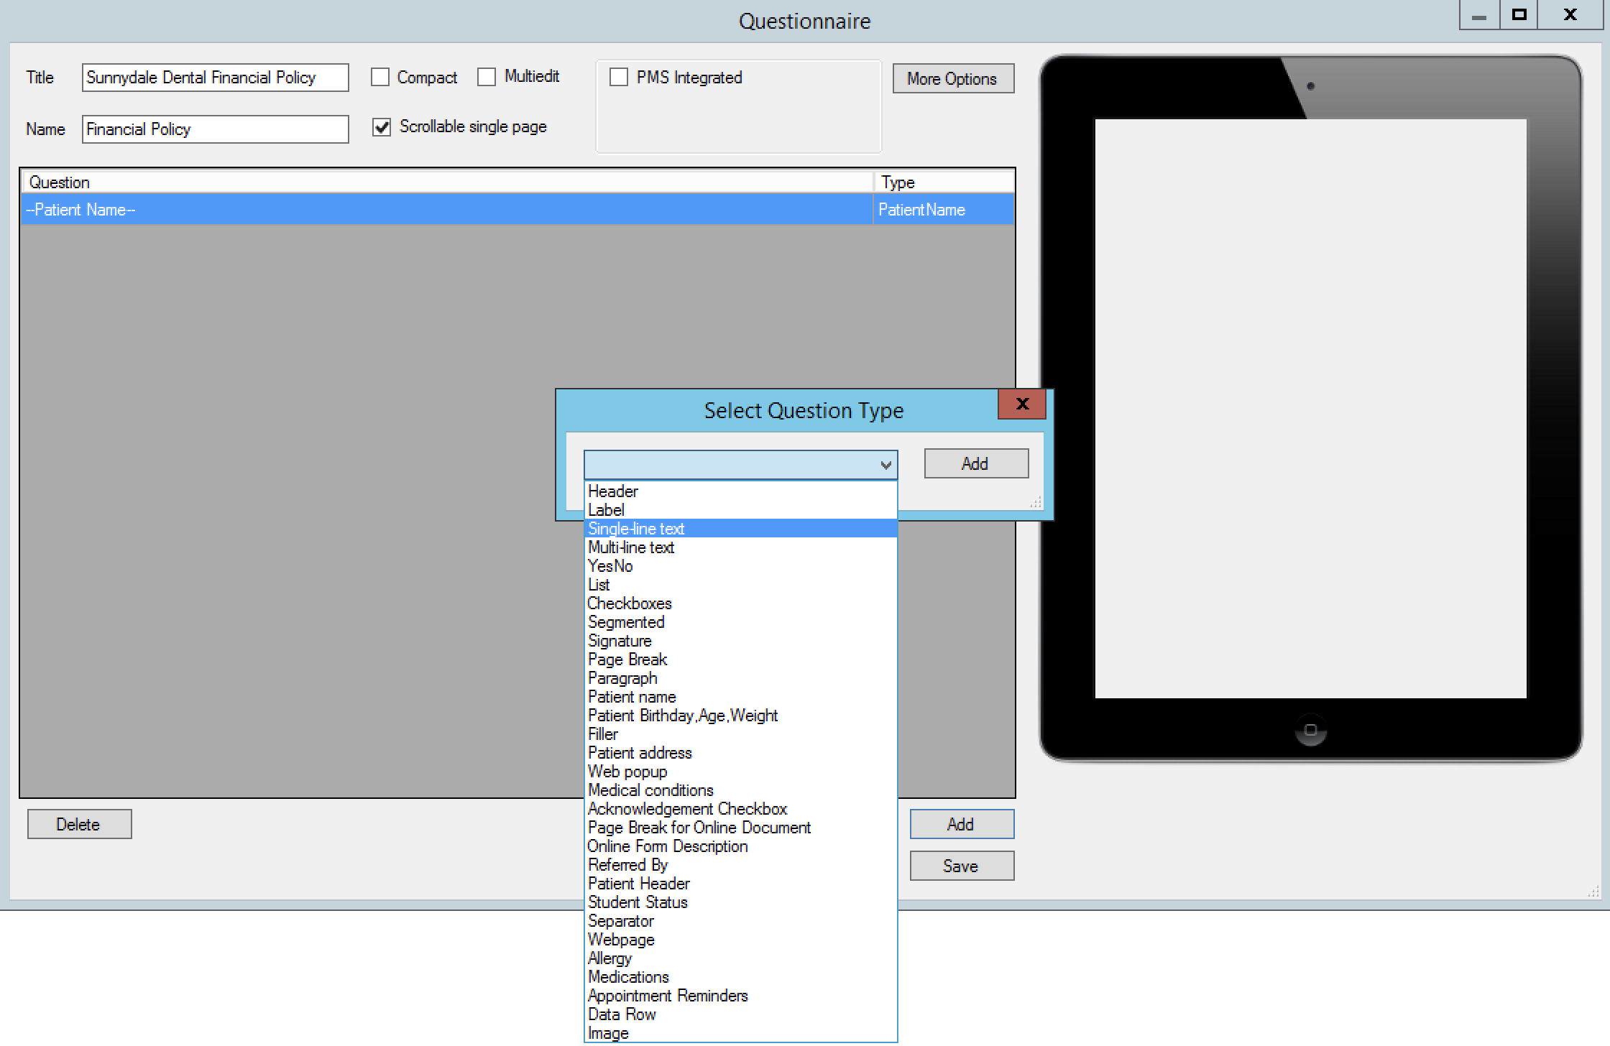Choose Web popup option
This screenshot has height=1046, width=1610.
(x=741, y=772)
